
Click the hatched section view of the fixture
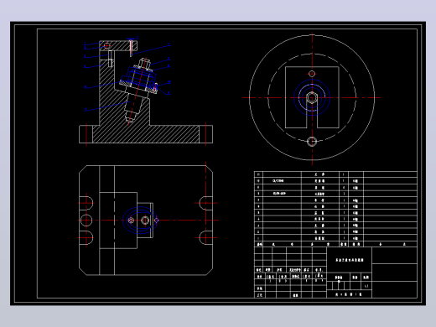point(146,92)
